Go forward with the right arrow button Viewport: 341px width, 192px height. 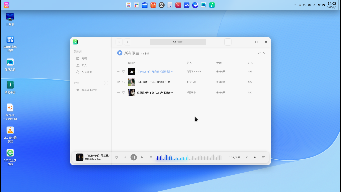coord(128,42)
